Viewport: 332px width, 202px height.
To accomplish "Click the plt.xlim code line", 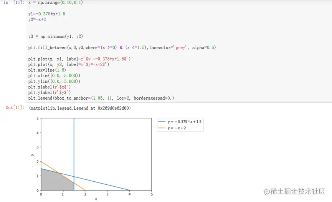I will point(54,76).
